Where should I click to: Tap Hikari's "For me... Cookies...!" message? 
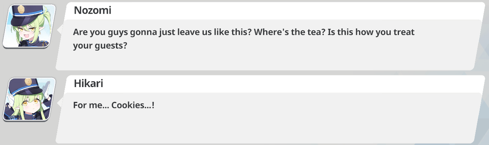click(x=114, y=105)
